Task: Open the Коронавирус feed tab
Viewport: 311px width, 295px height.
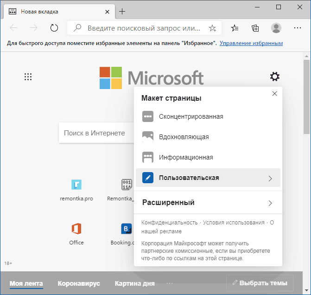Action: pyautogui.click(x=79, y=283)
